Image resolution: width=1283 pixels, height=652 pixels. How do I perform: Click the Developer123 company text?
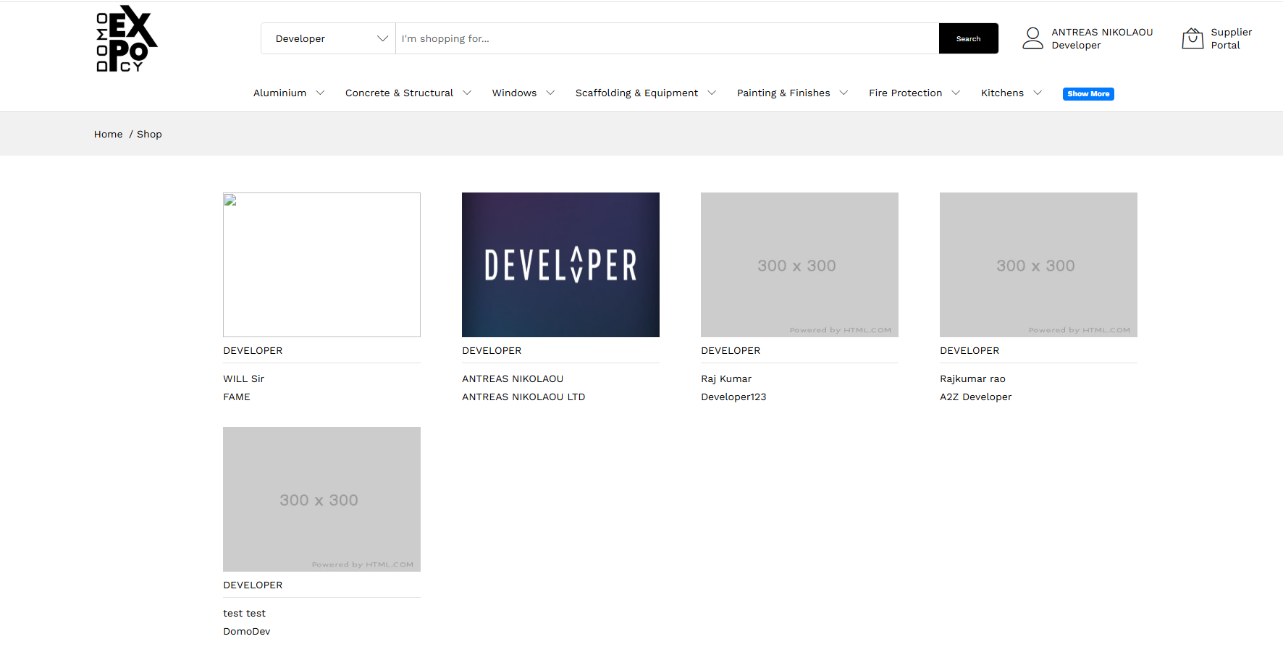pos(733,397)
